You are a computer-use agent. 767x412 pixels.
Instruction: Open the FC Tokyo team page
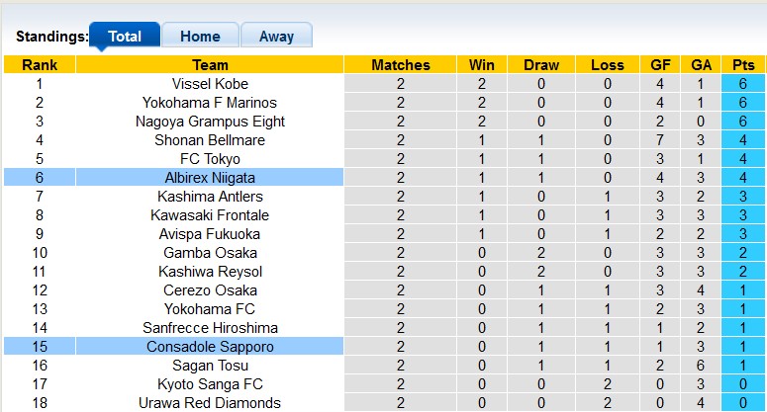210,159
